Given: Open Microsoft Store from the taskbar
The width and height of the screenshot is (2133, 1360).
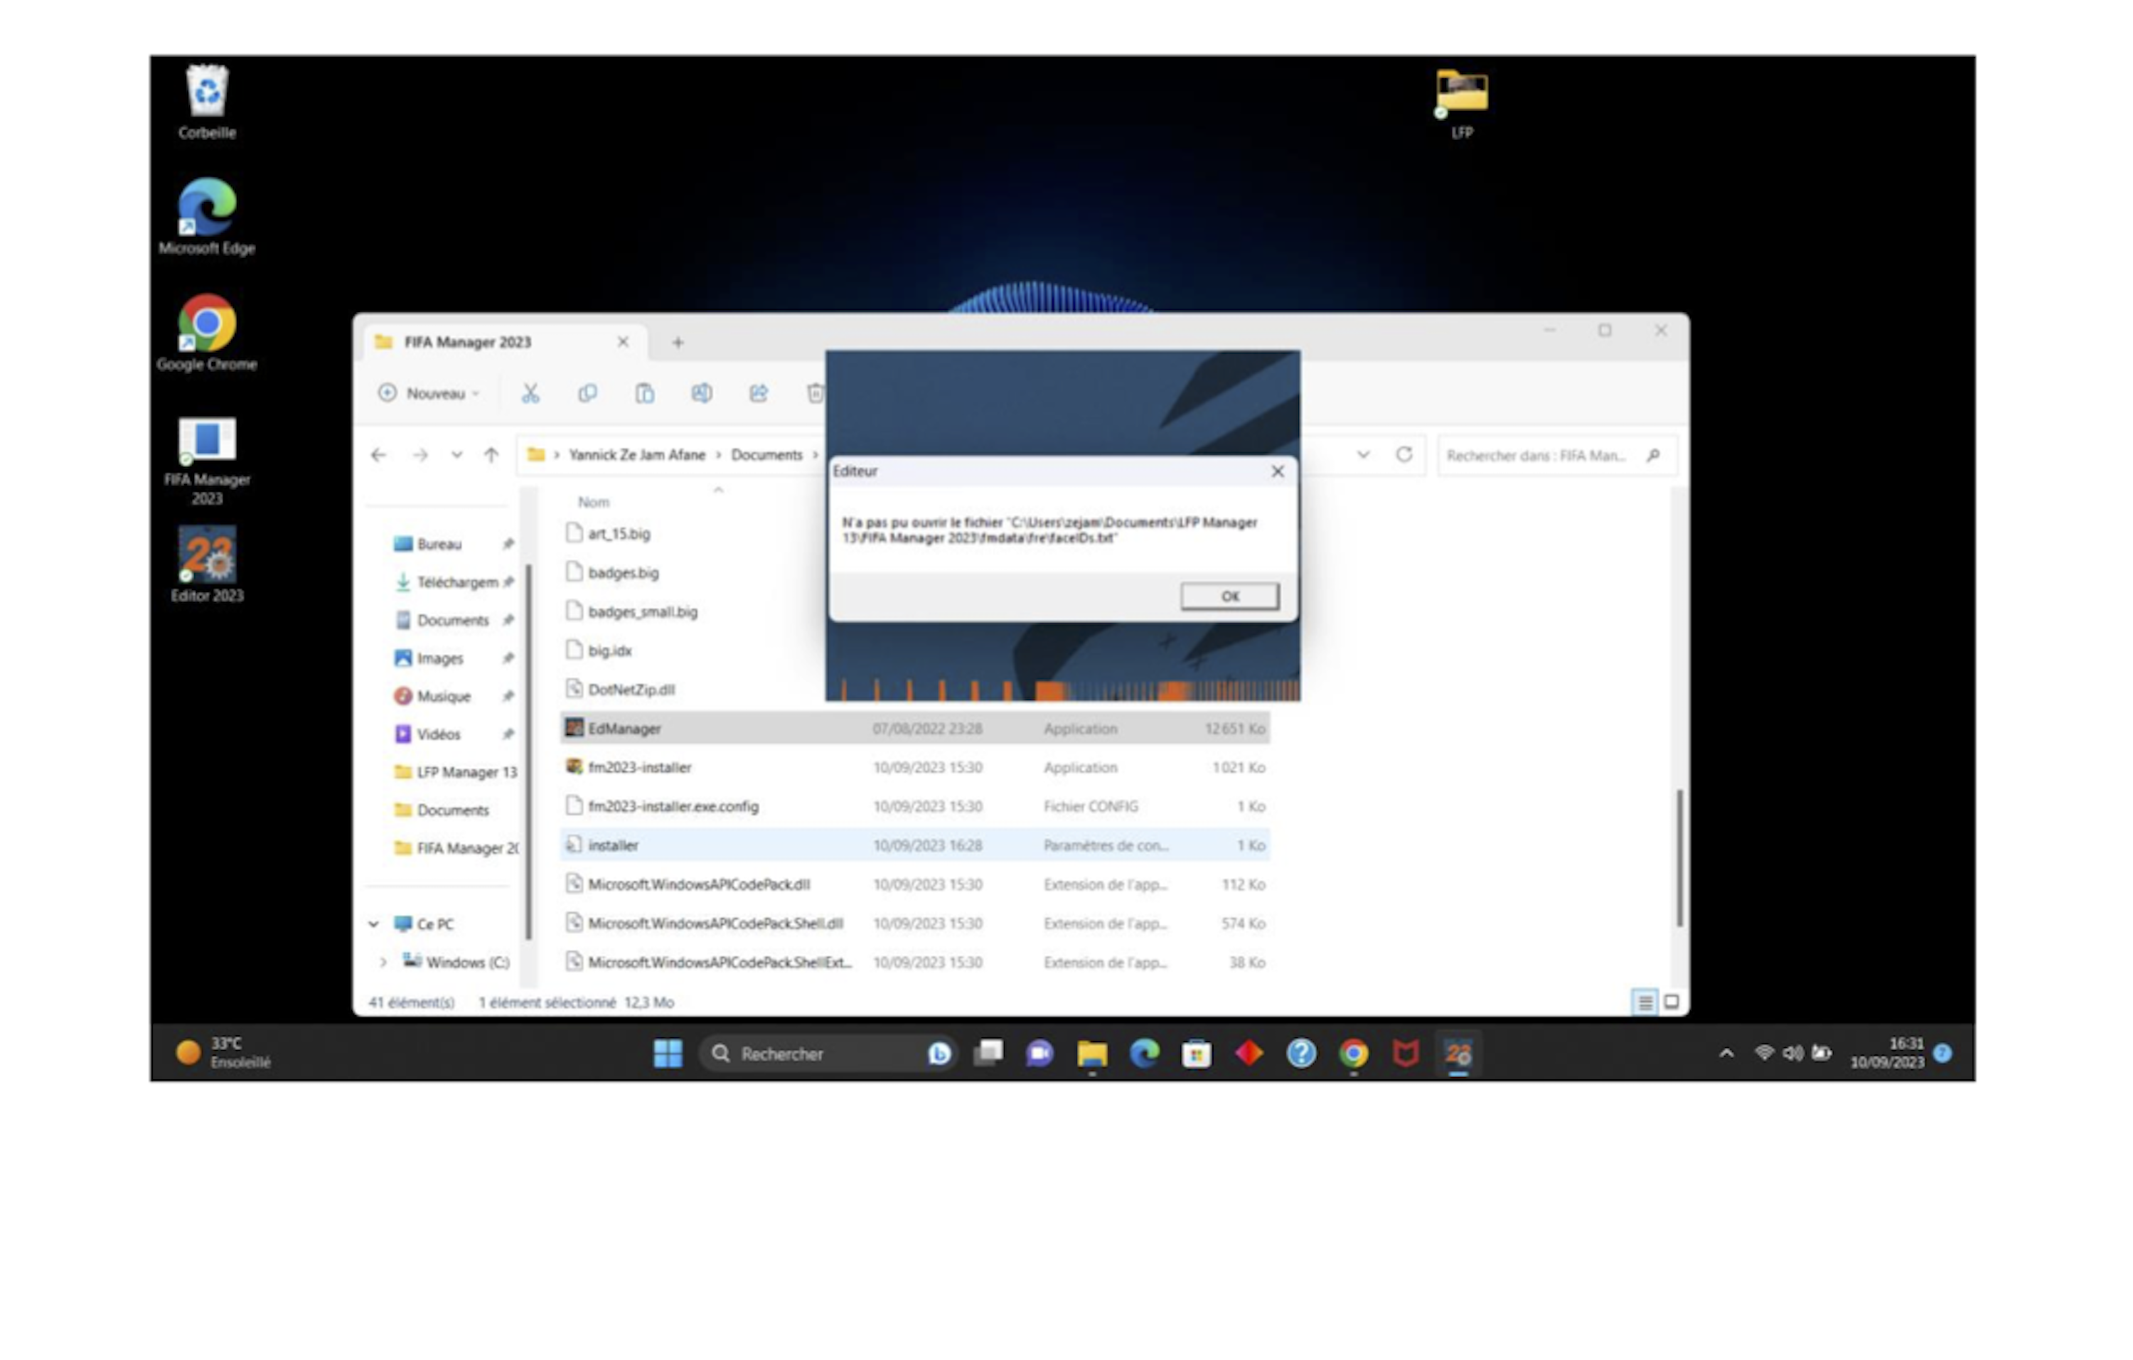Looking at the screenshot, I should [1197, 1054].
